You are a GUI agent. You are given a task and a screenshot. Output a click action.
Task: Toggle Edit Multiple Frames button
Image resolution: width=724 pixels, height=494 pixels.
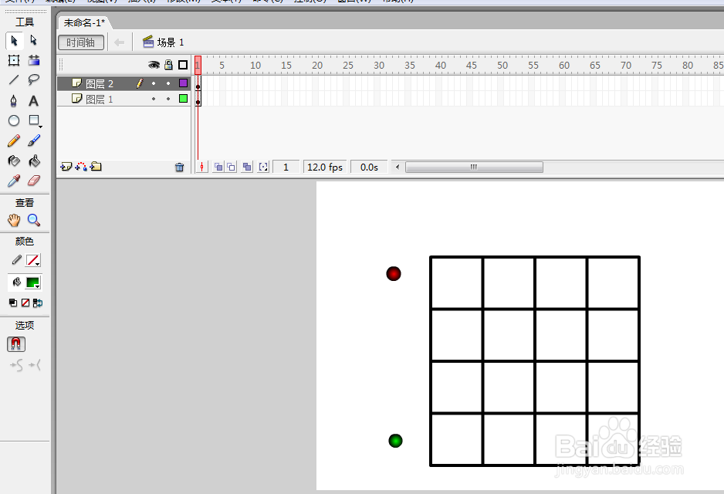coord(248,167)
